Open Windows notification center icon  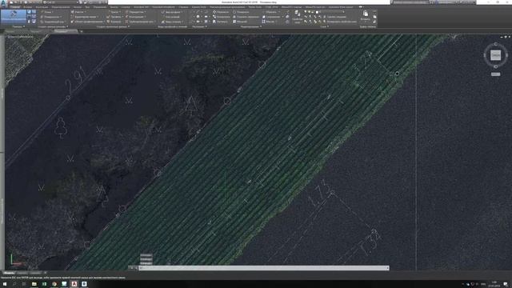(x=506, y=284)
